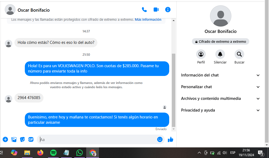Toggle the conversation information panel icon
The height and width of the screenshot is (158, 269).
click(x=168, y=10)
